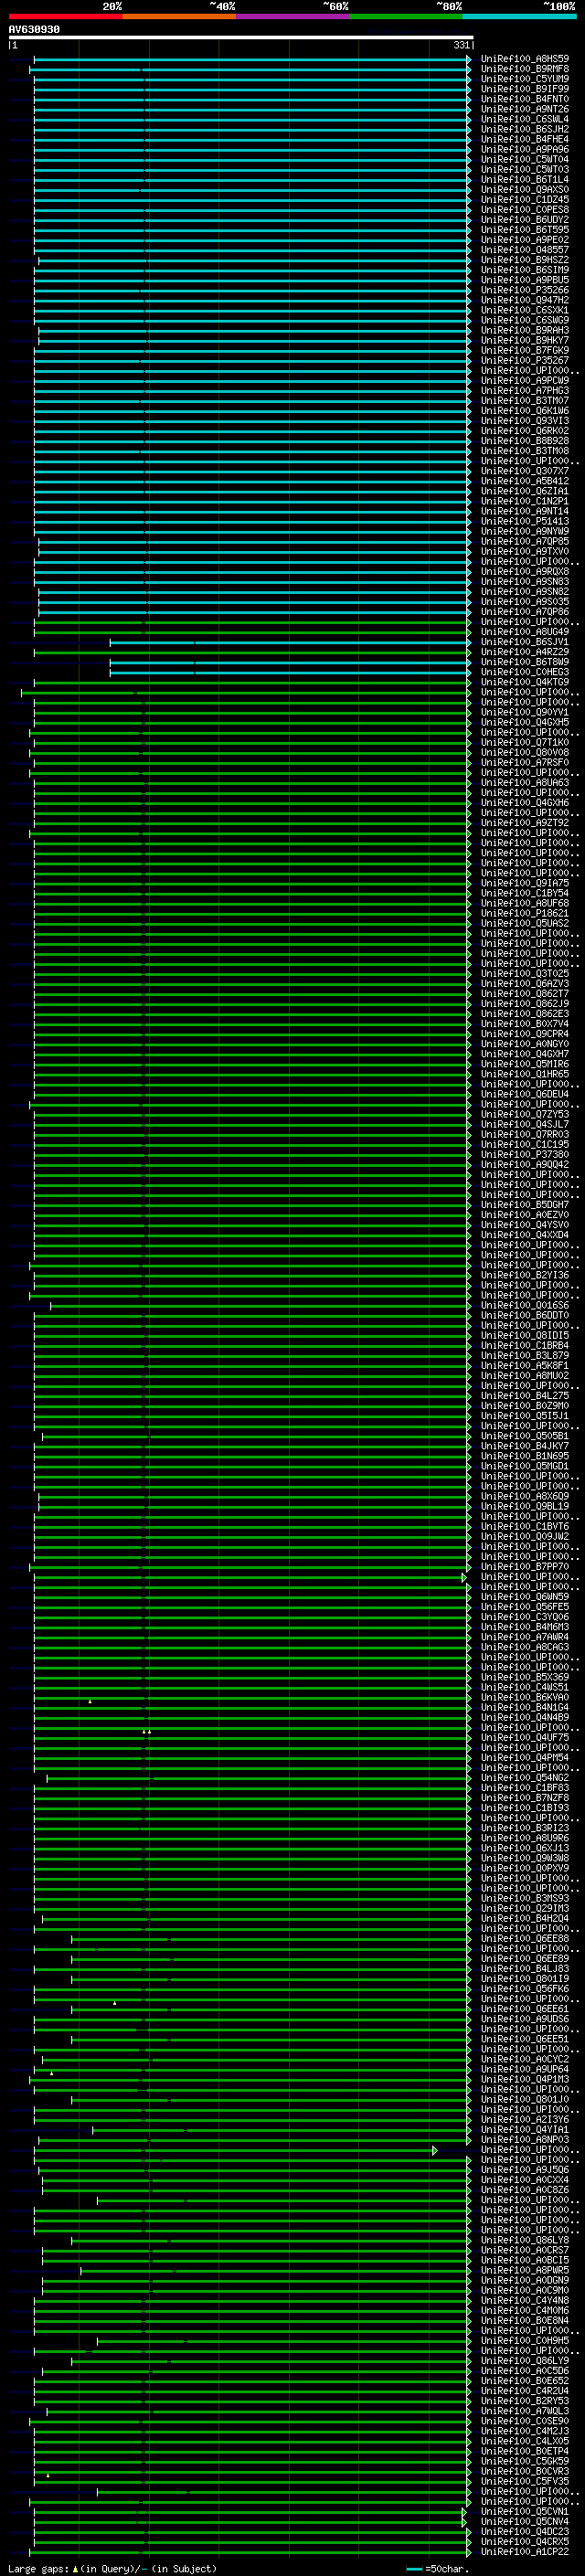Click label UniRef100_Q7T1K0

(x=524, y=742)
